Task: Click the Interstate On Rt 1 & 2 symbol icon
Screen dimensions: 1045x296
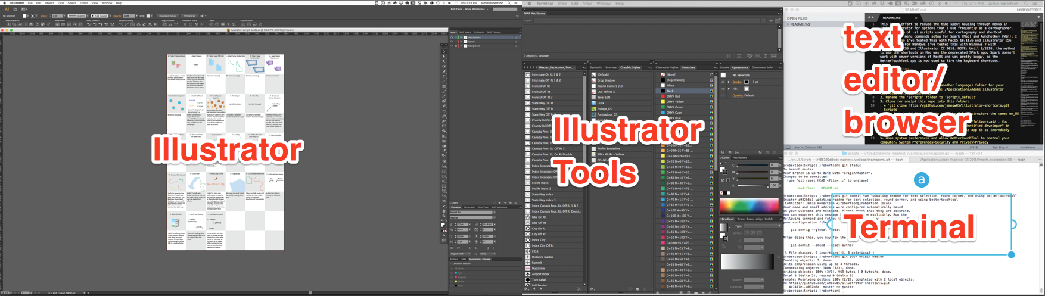Action: (x=528, y=74)
